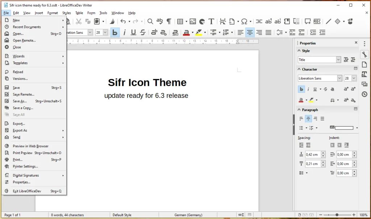The width and height of the screenshot is (371, 219).
Task: Open the font size dropdown in toolbar
Action: (105, 32)
